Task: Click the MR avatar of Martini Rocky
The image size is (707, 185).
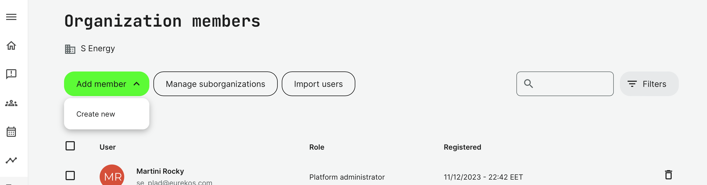Action: click(x=112, y=176)
